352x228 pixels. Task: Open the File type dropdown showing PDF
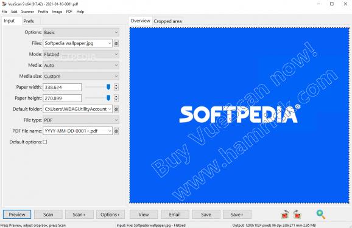coord(81,120)
